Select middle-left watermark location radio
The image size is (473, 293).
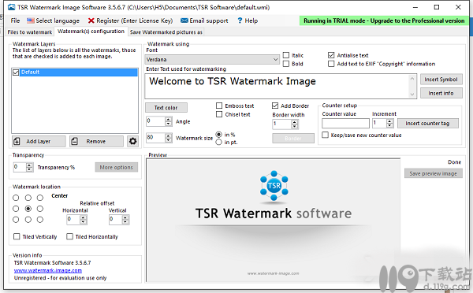pos(16,209)
